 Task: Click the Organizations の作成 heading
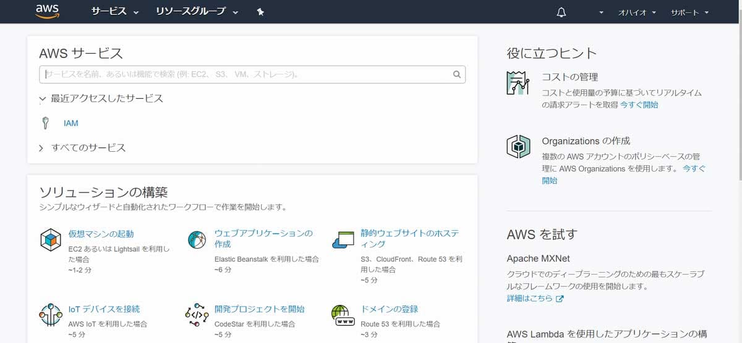586,141
